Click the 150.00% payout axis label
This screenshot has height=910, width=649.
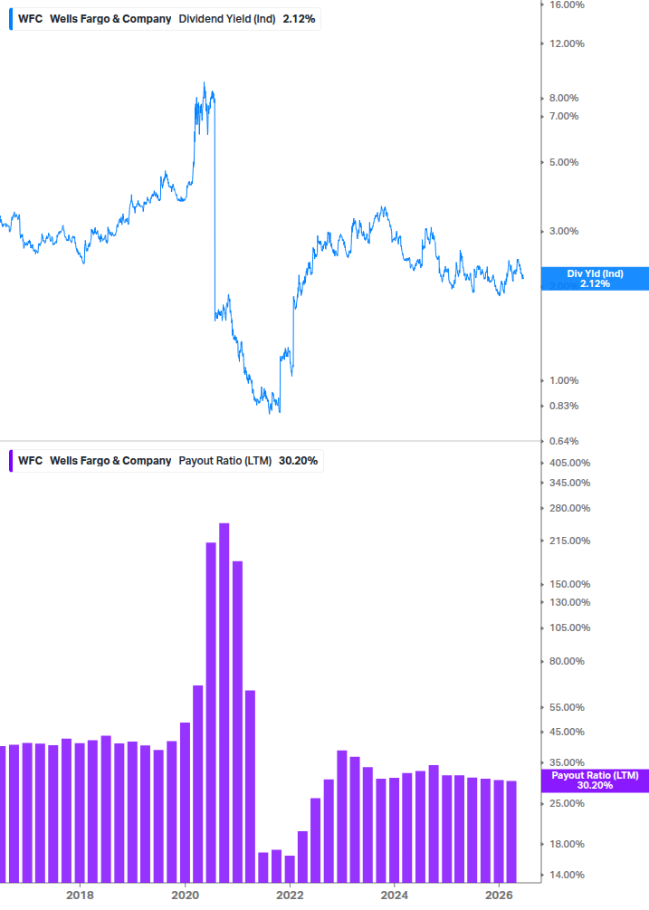point(569,584)
